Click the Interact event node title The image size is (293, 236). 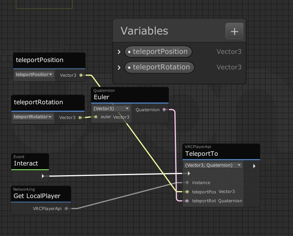coord(26,164)
